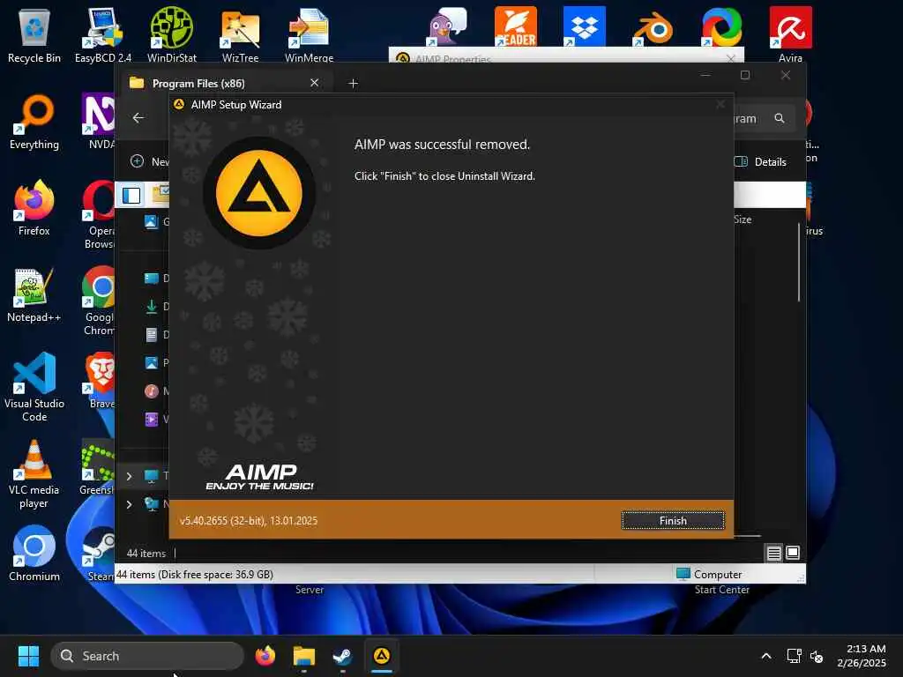The image size is (903, 677).
Task: Close the Program Files (x86) tab
Action: click(x=315, y=83)
